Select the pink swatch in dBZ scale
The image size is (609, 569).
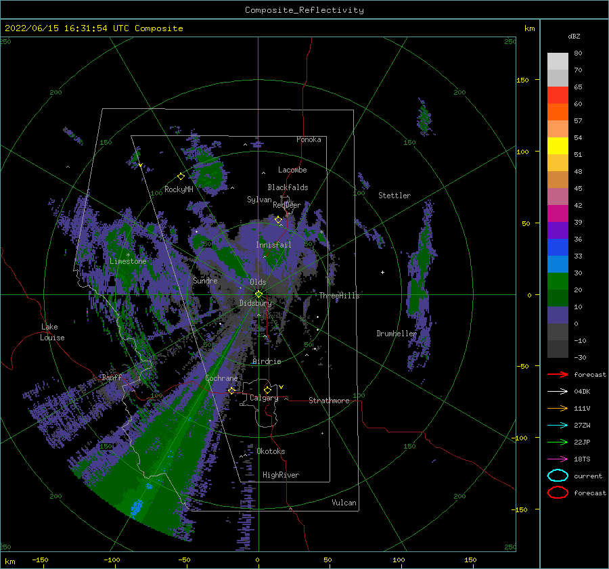tap(558, 196)
